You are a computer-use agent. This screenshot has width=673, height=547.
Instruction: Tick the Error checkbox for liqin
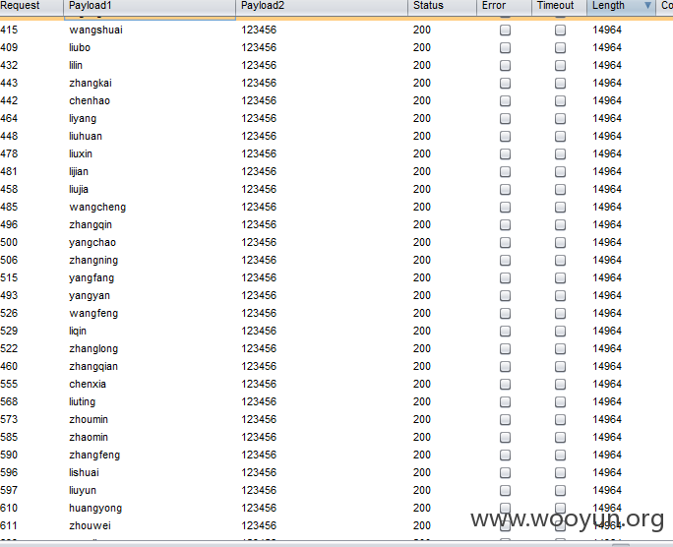pos(505,331)
